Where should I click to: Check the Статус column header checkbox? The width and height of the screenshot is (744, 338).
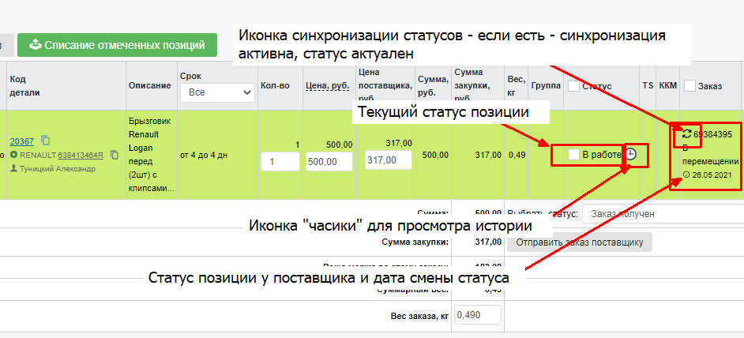[x=573, y=85]
